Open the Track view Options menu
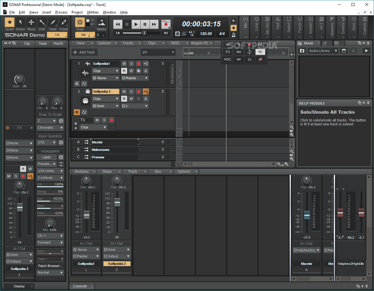This screenshot has width=374, height=291. [107, 43]
